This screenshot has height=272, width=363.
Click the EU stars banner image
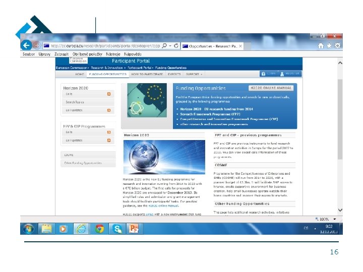tap(147, 100)
